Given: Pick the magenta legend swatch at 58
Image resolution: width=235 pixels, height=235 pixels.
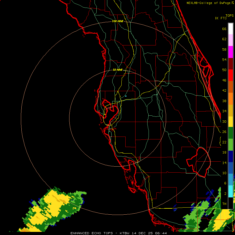Looking at the screenshot, I should [x=231, y=52].
